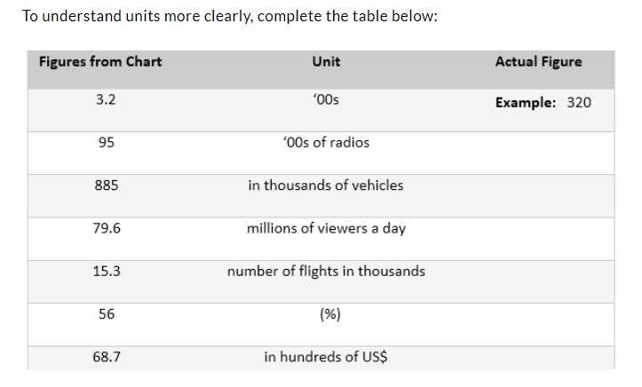Click the 'Figures from Chart' column header
This screenshot has width=642, height=387.
(100, 62)
